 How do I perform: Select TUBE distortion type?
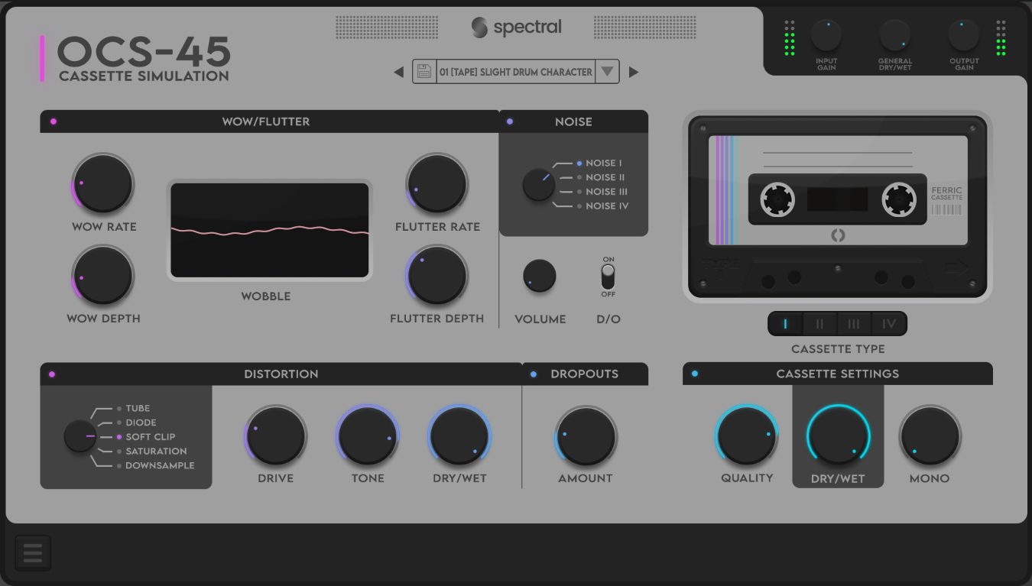click(133, 408)
